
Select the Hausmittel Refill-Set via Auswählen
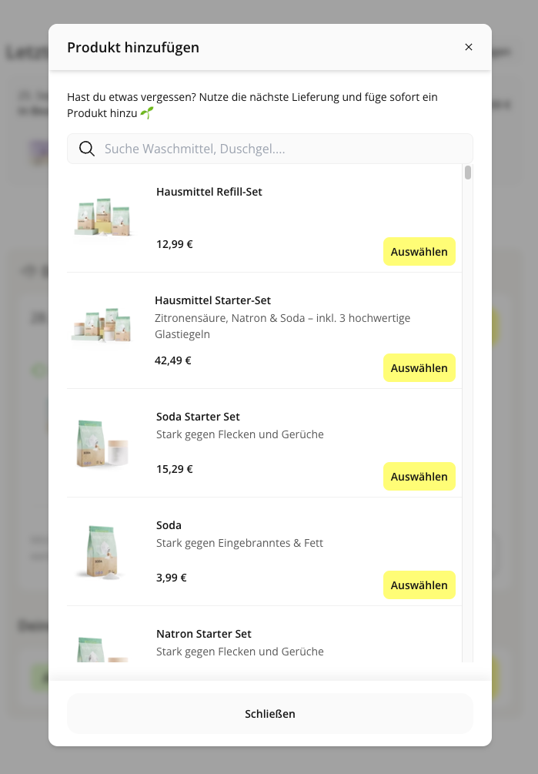coord(419,252)
